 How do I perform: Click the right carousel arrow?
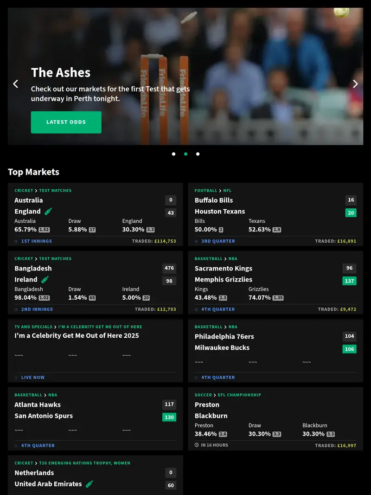tap(355, 84)
